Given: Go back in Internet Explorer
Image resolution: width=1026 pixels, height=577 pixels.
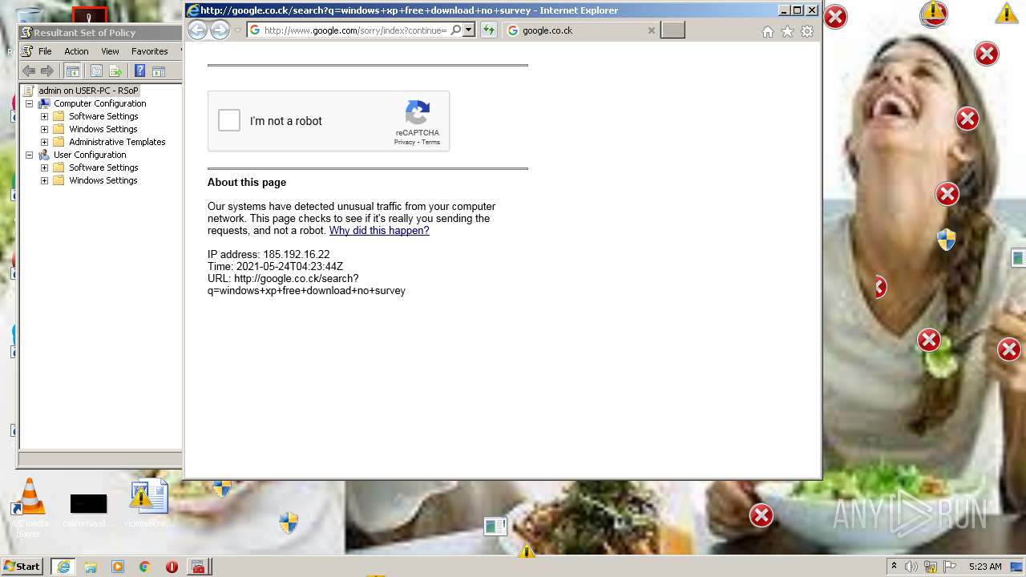Looking at the screenshot, I should (x=196, y=30).
